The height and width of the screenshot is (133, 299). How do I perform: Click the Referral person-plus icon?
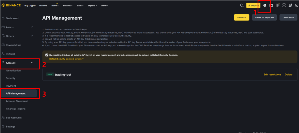click(x=3, y=54)
